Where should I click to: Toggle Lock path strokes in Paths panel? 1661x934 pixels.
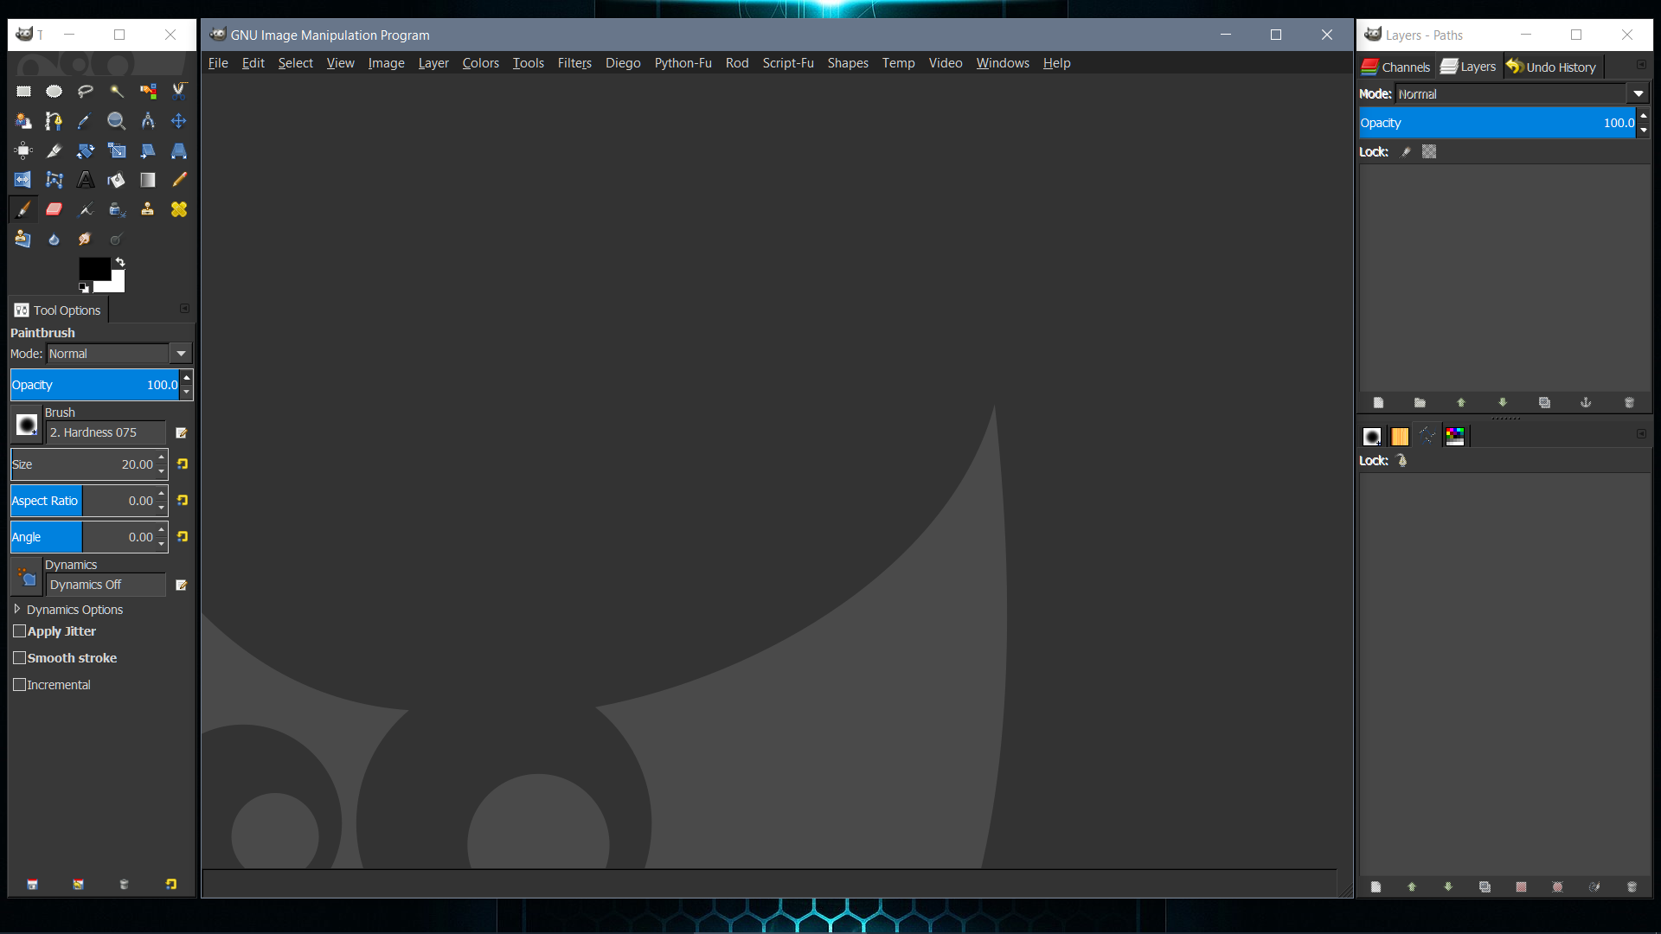coord(1402,461)
